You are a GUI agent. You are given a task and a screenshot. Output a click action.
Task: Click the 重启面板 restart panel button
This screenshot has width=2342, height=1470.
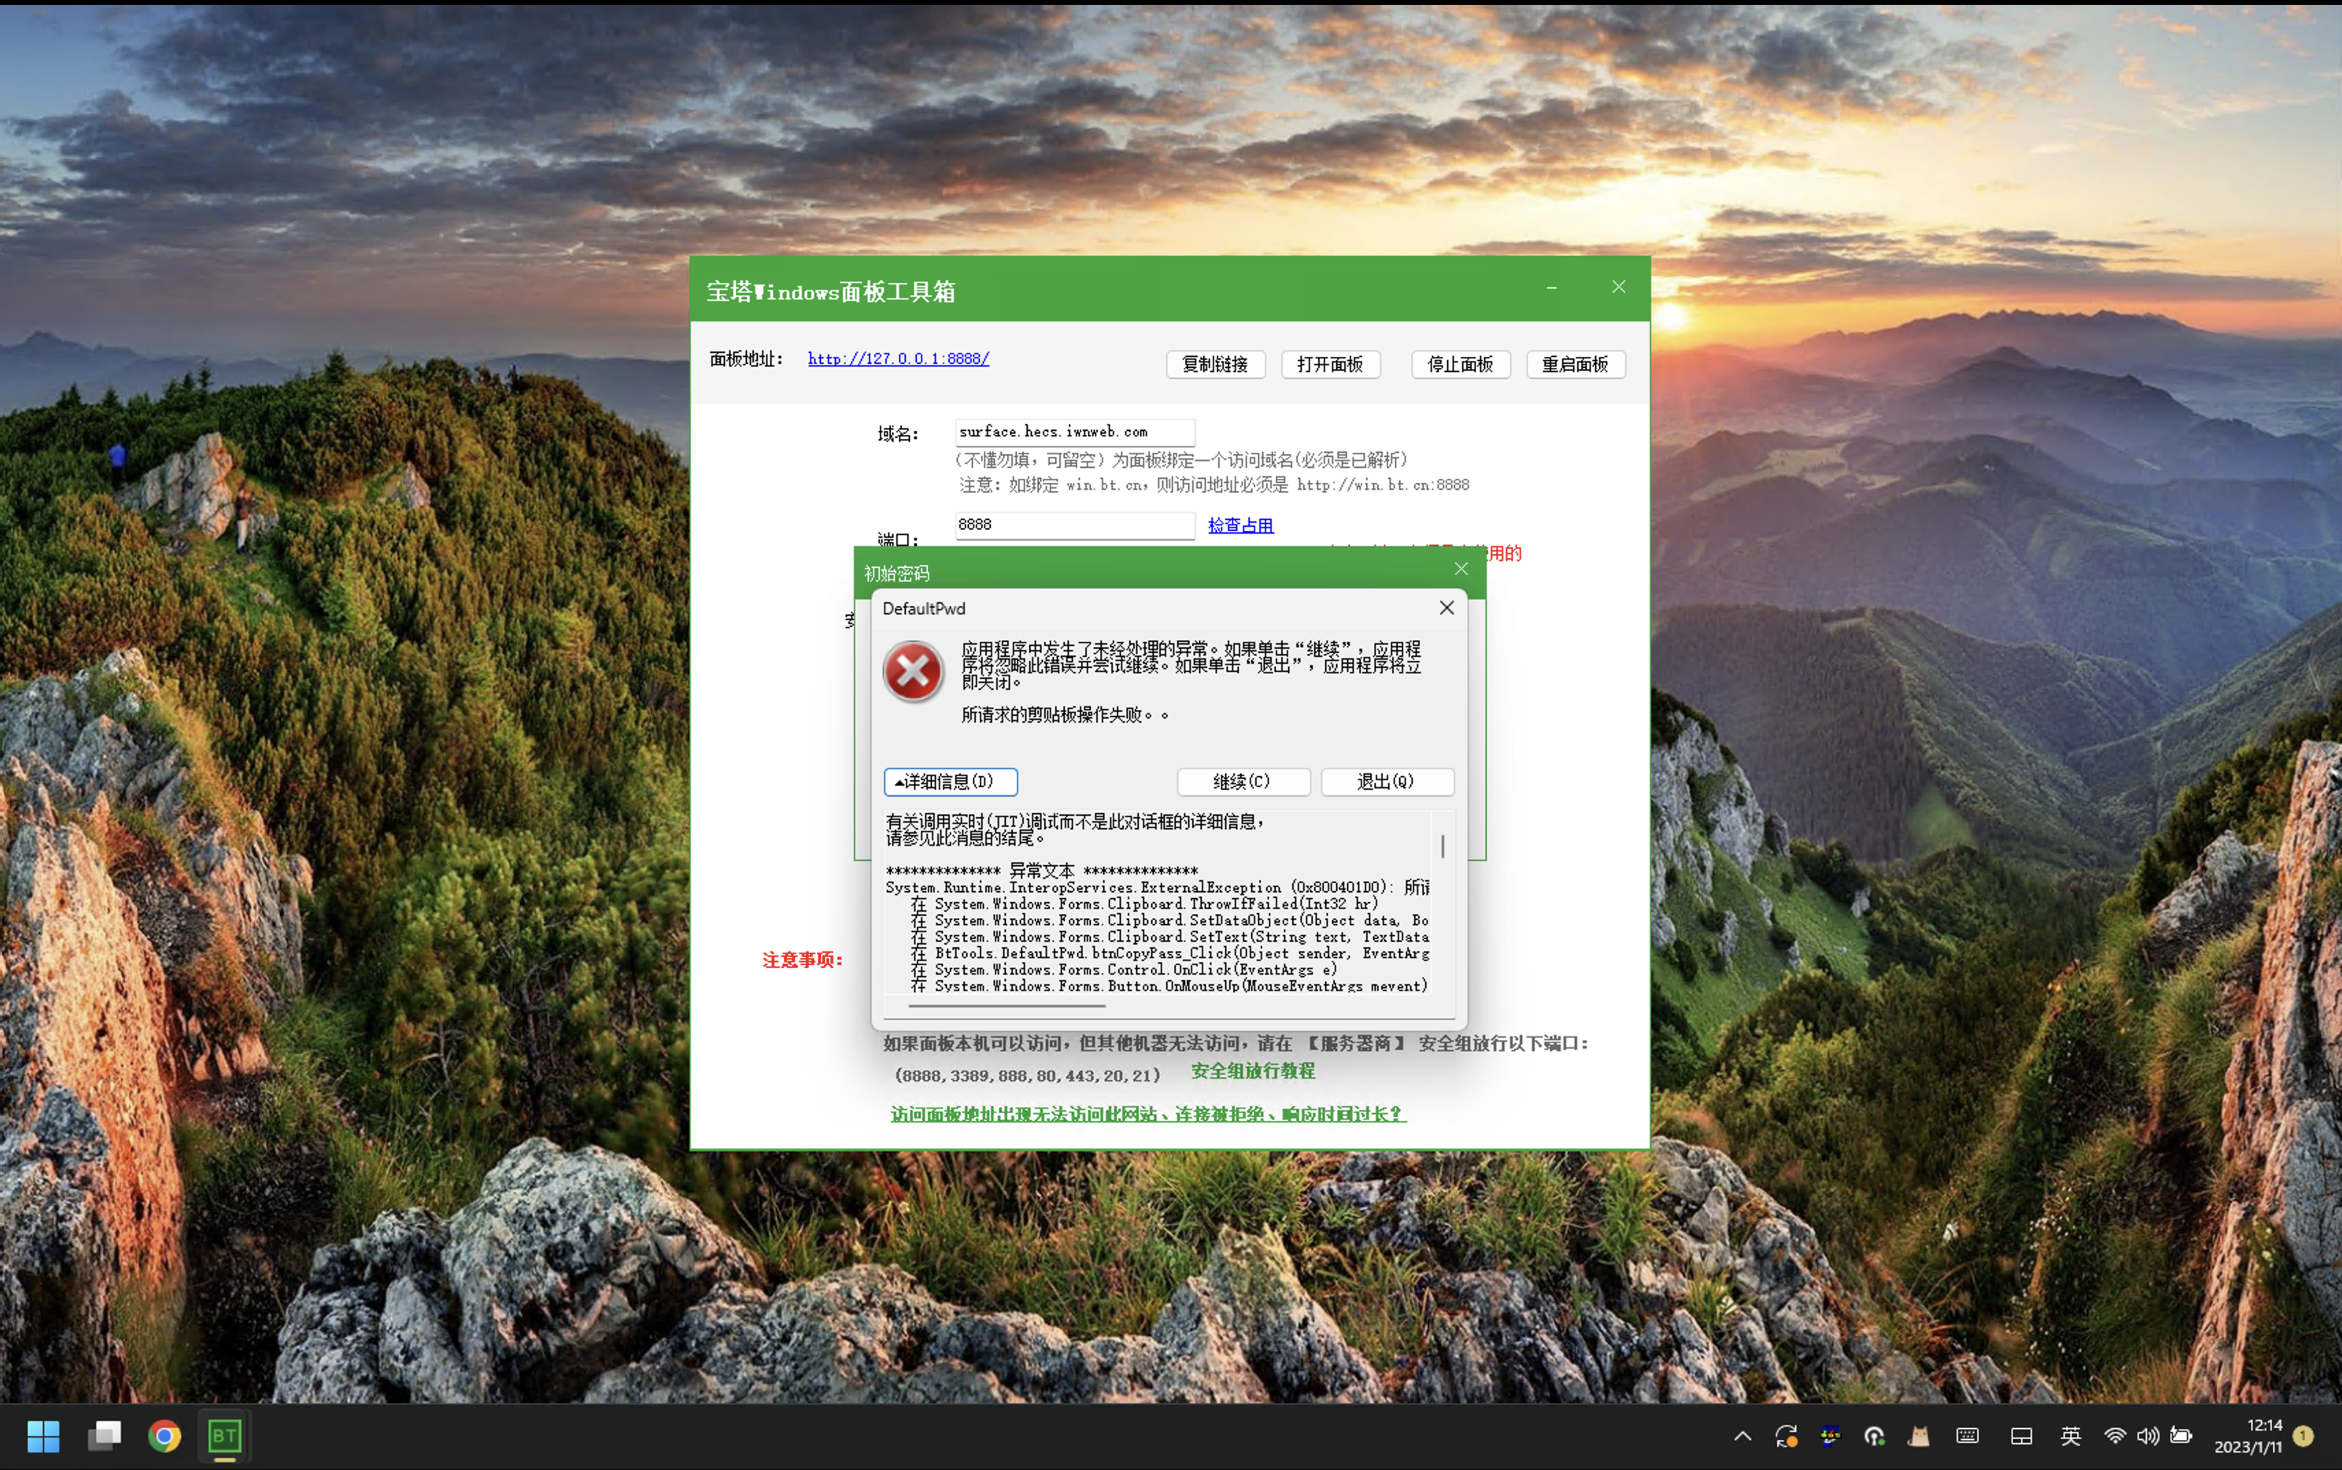pyautogui.click(x=1576, y=364)
